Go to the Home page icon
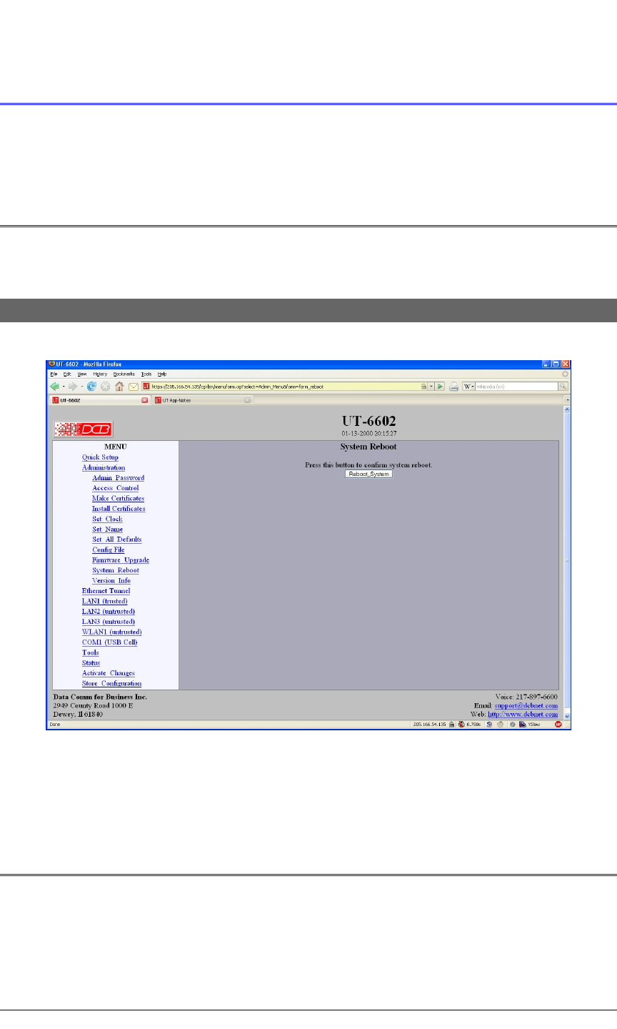 coord(119,387)
